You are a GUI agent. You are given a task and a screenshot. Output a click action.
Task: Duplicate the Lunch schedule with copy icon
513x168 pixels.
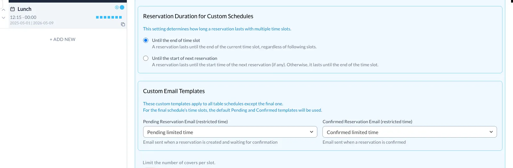tap(123, 24)
